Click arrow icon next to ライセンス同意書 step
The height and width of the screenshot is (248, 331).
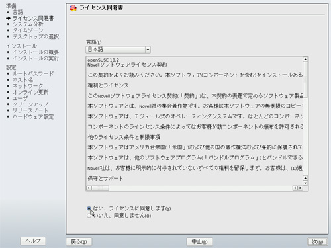pyautogui.click(x=9, y=18)
